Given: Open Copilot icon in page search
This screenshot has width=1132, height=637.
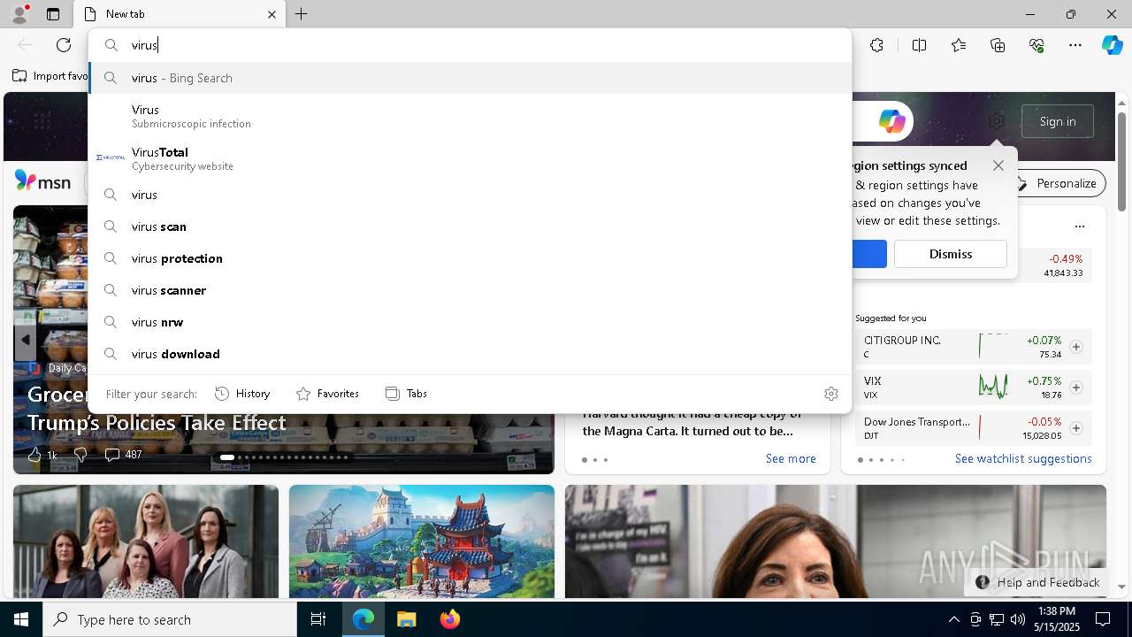Looking at the screenshot, I should (891, 121).
